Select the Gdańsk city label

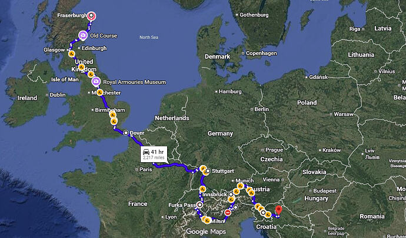tap(318, 77)
